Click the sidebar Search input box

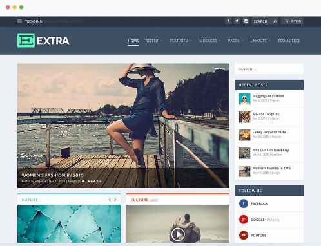(x=269, y=69)
